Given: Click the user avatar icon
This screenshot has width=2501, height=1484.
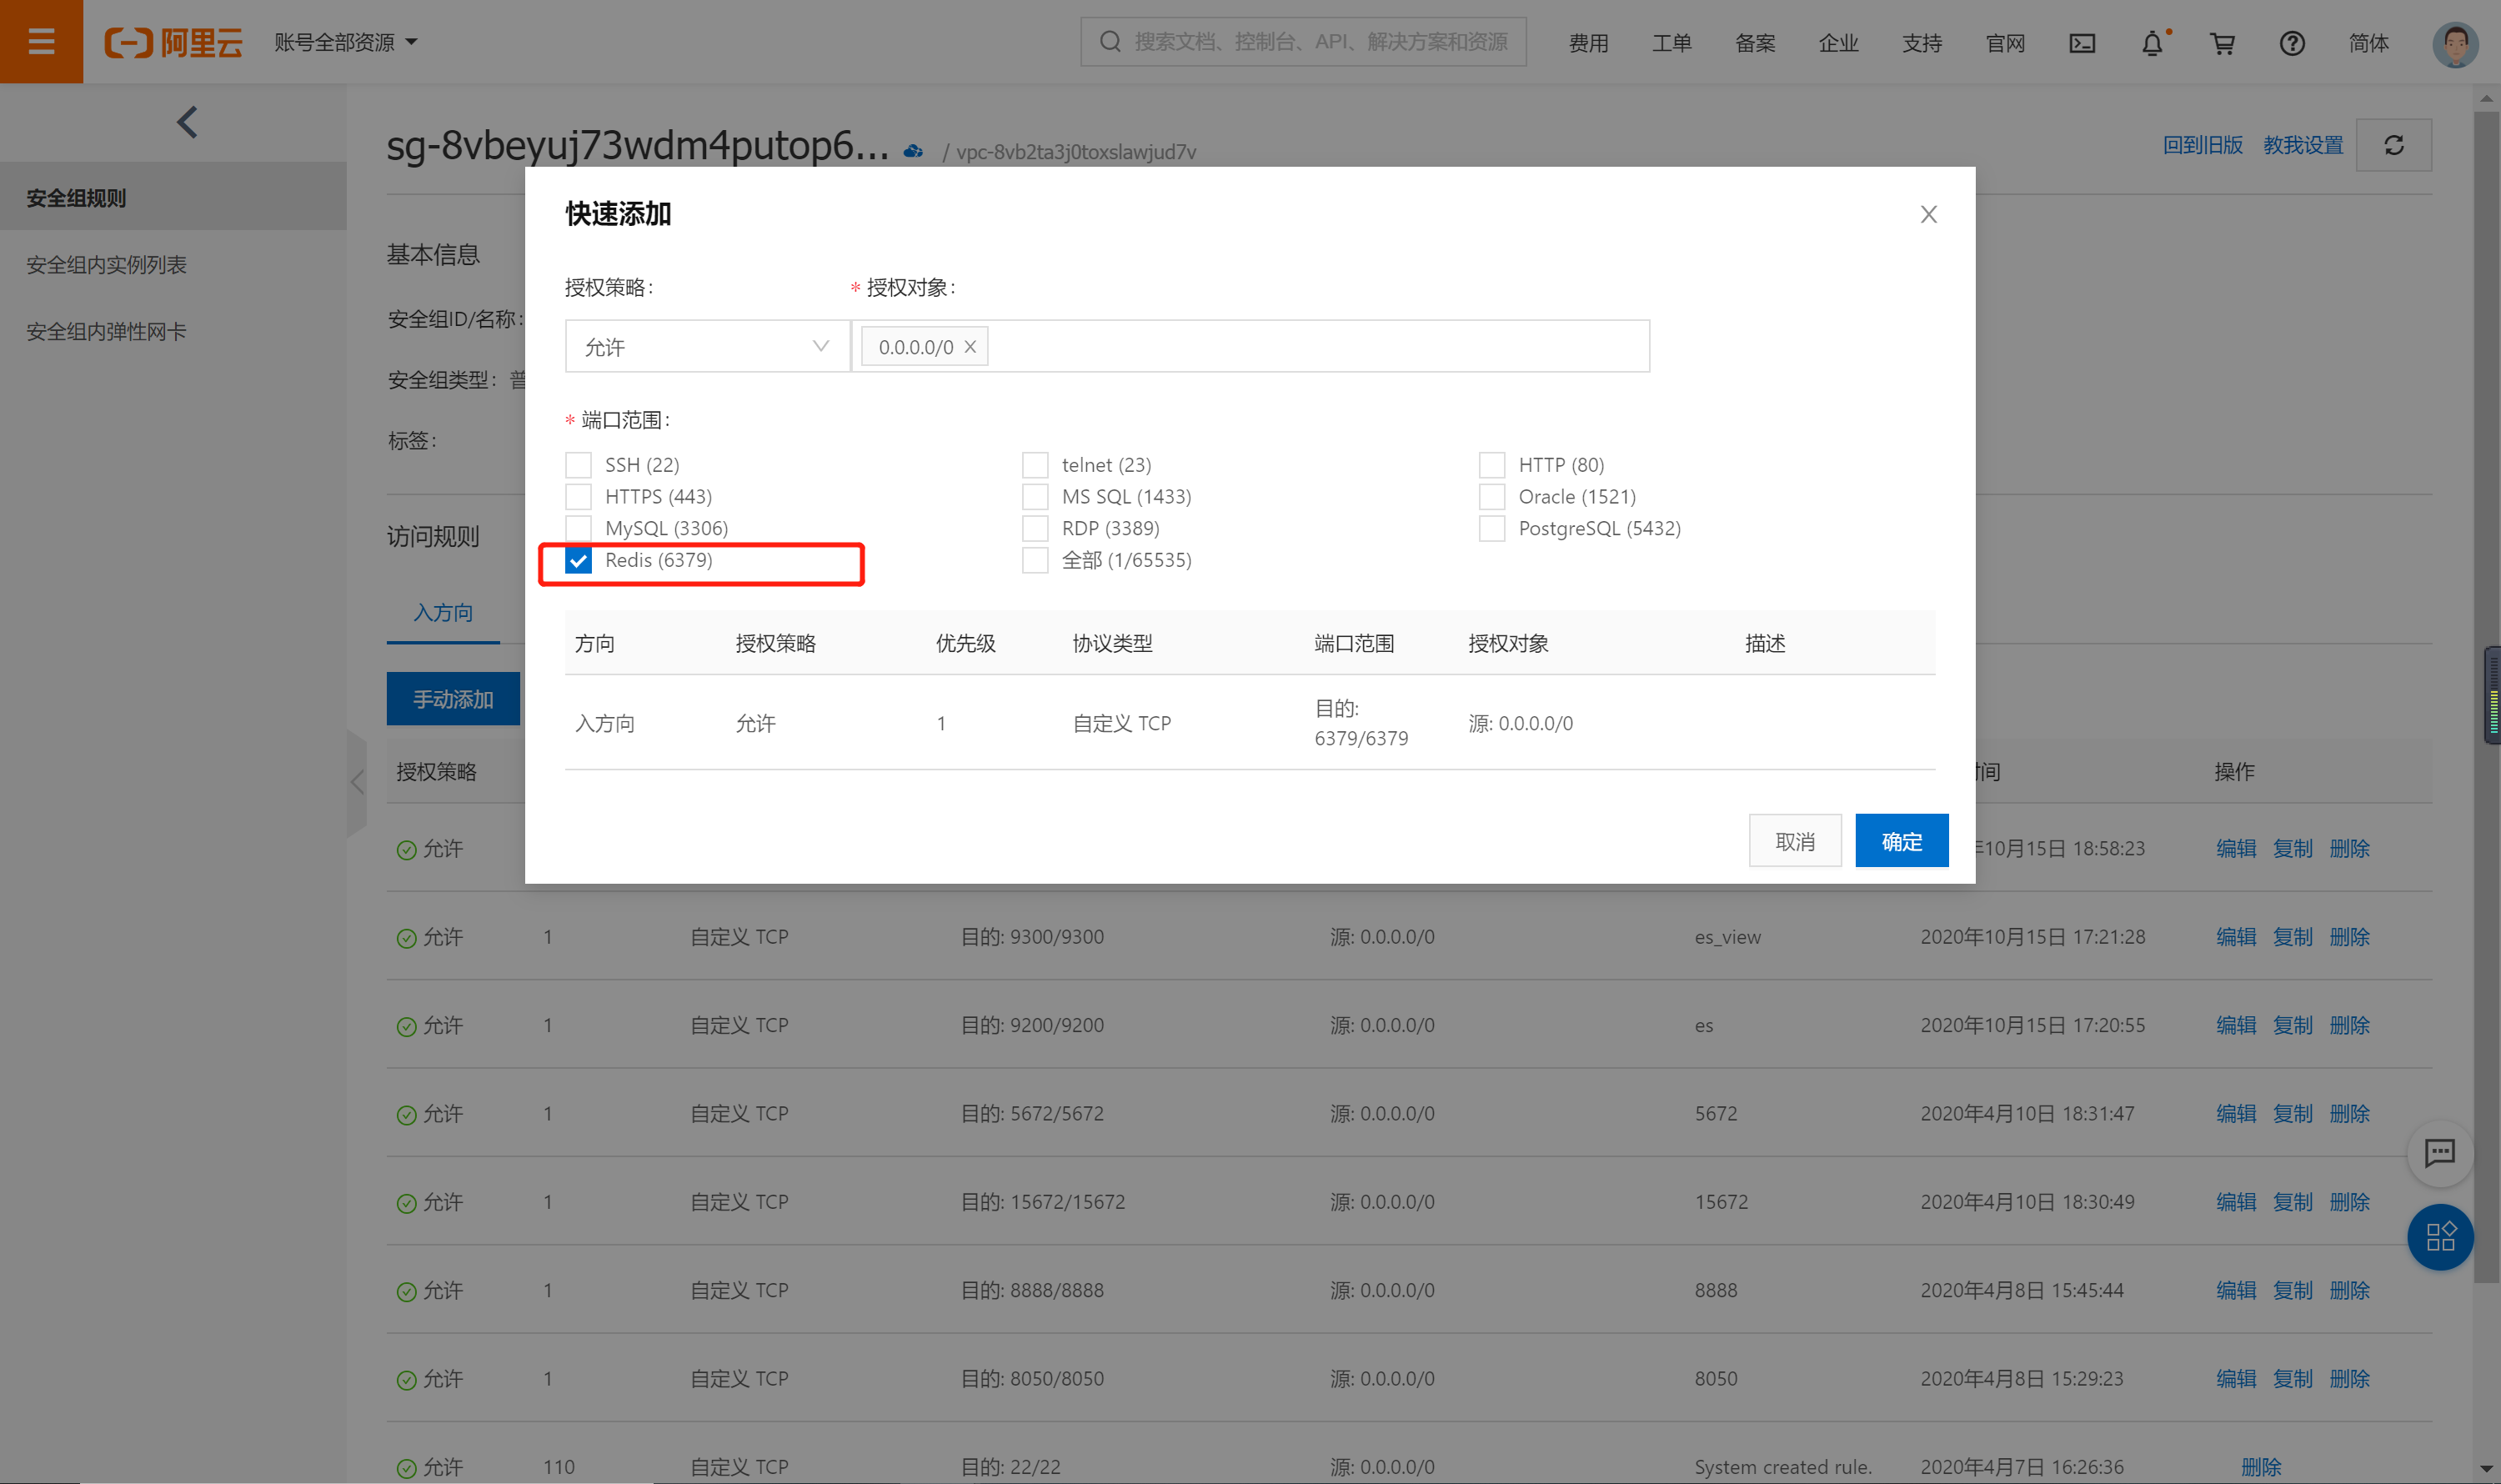Looking at the screenshot, I should pyautogui.click(x=2455, y=43).
